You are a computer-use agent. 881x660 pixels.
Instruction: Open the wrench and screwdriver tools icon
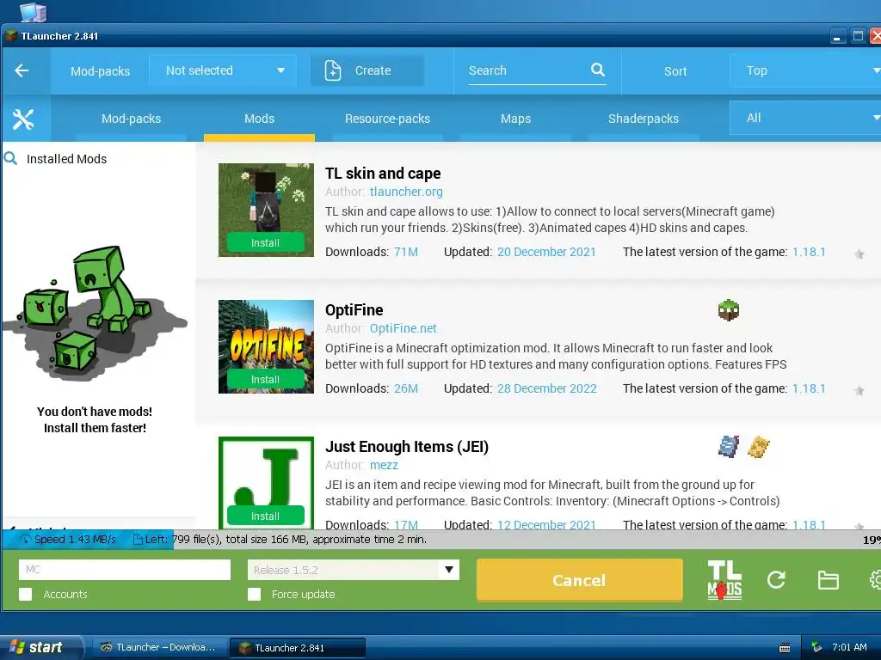pyautogui.click(x=23, y=119)
